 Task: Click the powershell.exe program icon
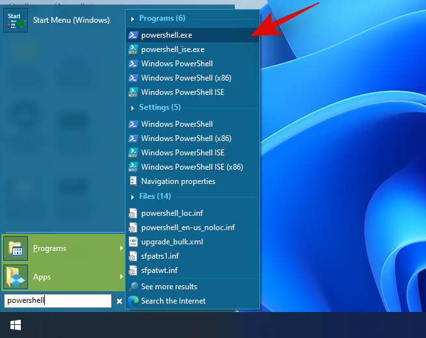coord(133,35)
